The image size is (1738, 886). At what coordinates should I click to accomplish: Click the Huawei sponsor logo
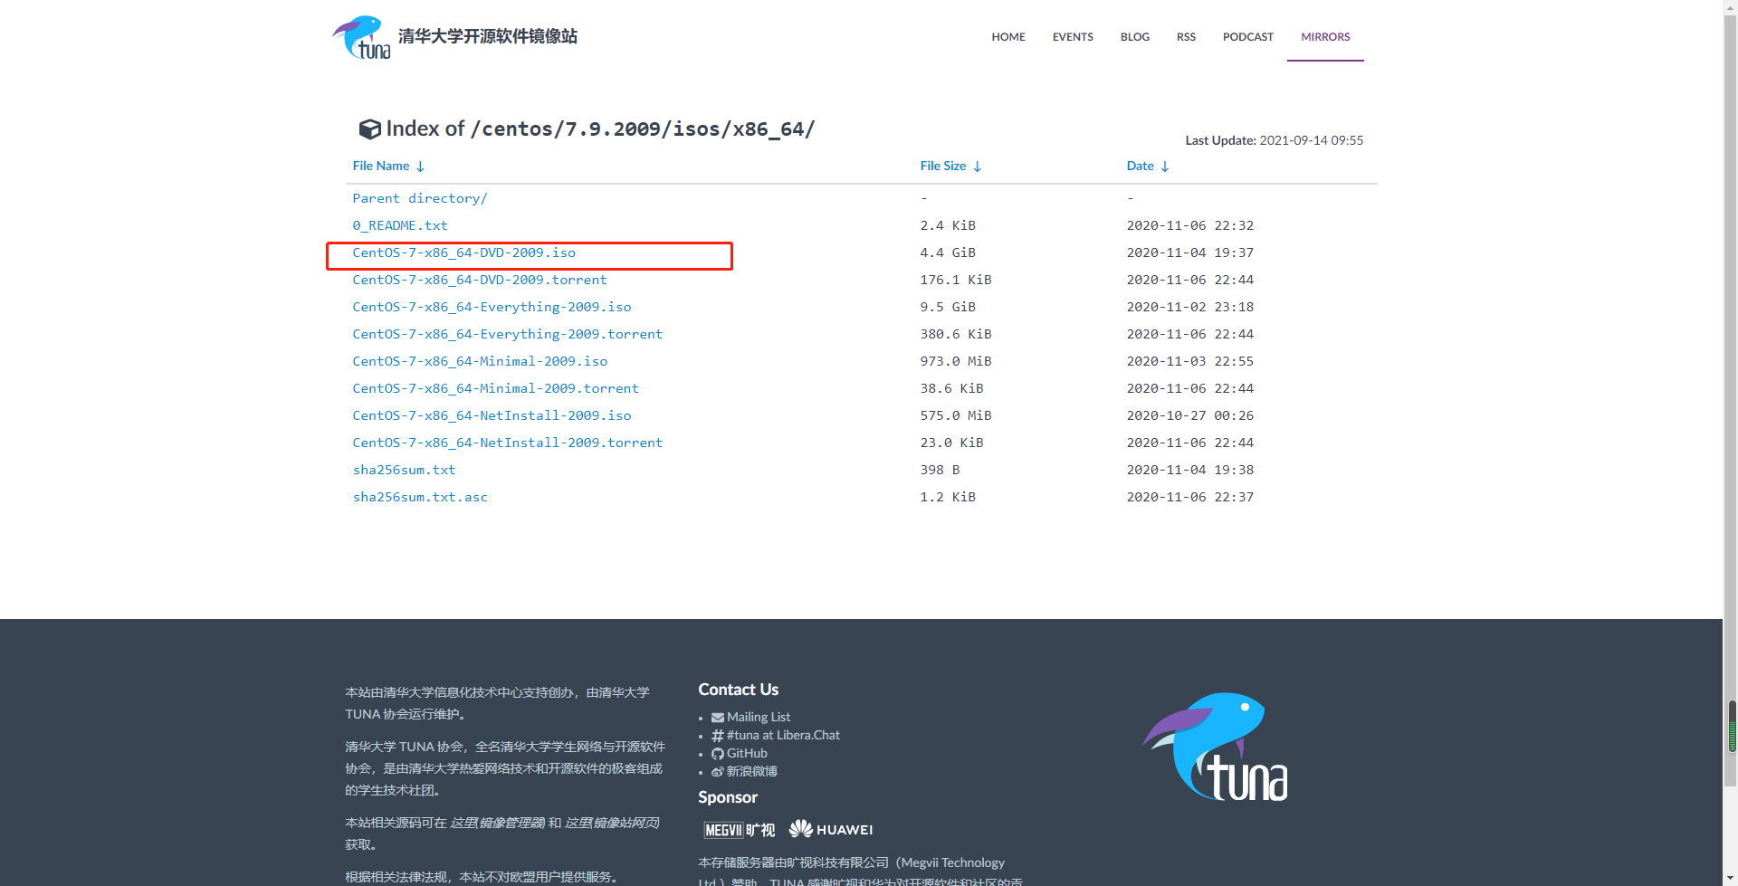(x=830, y=829)
